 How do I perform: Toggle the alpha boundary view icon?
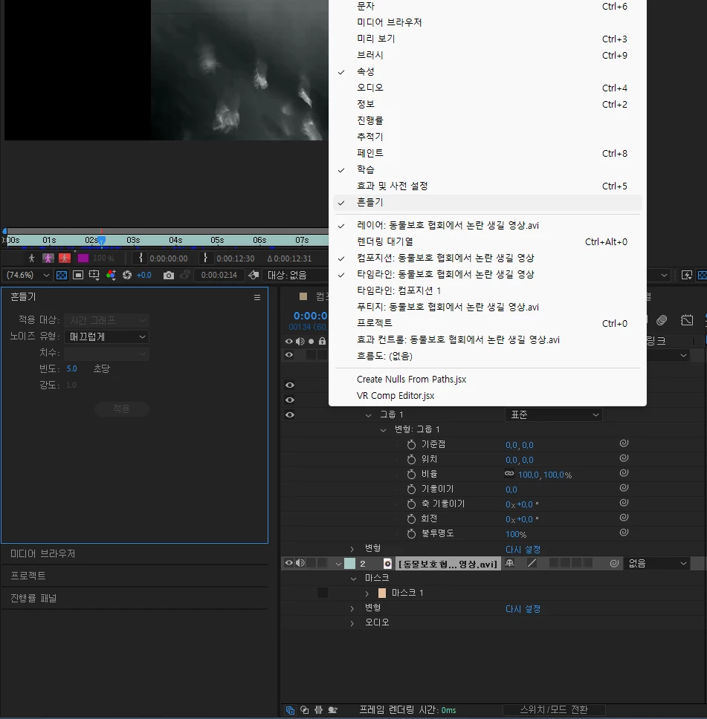point(48,258)
